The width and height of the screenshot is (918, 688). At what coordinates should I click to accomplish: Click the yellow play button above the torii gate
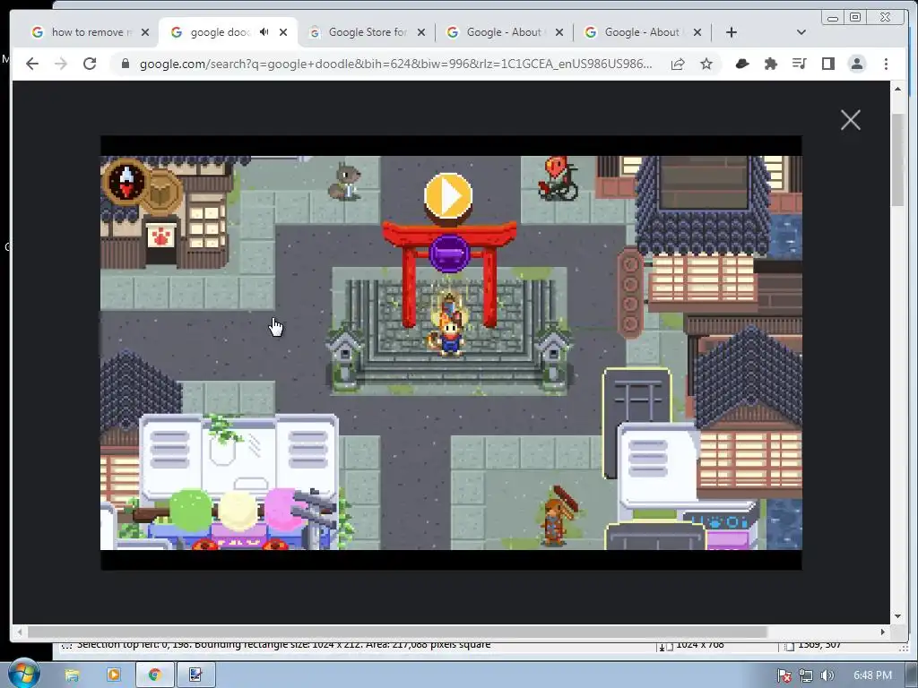(x=448, y=196)
